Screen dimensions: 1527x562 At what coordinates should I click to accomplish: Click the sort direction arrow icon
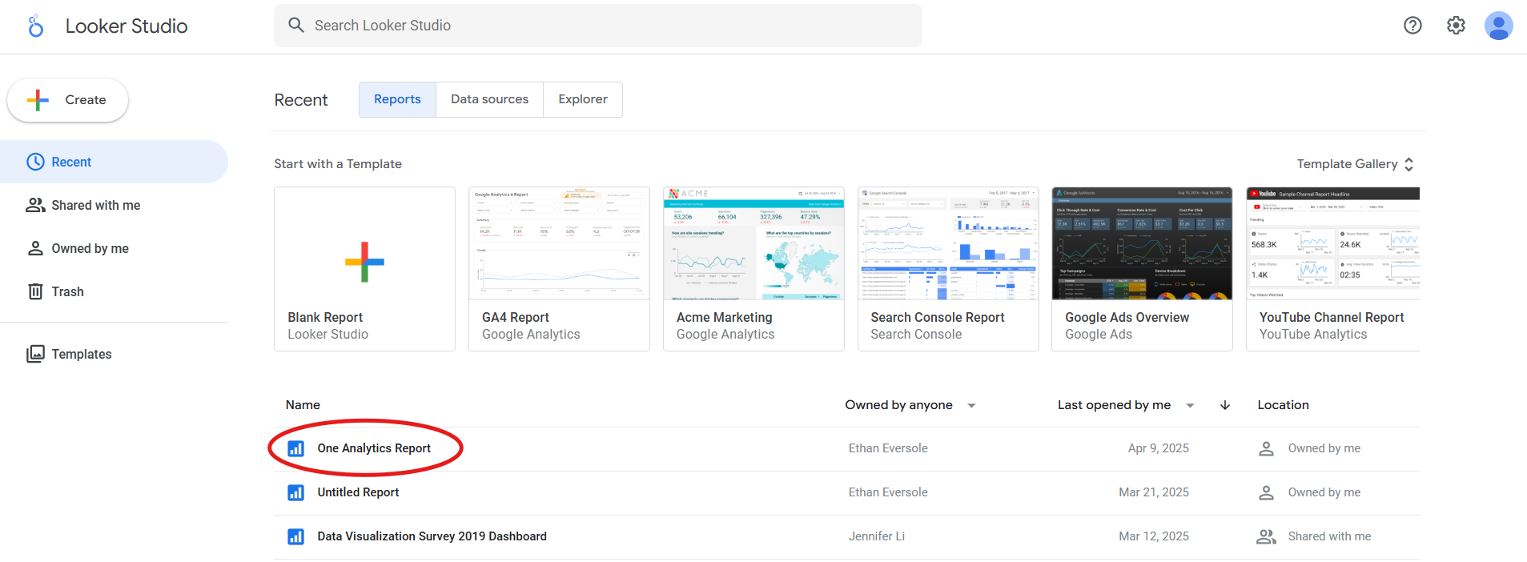[1225, 405]
